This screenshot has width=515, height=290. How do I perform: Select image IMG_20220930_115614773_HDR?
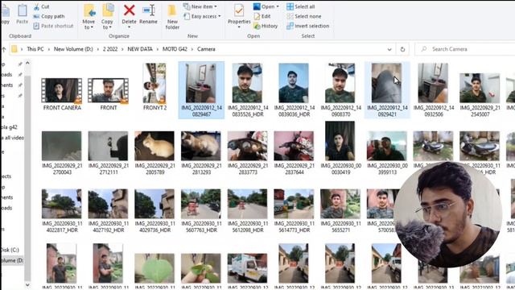click(x=294, y=211)
